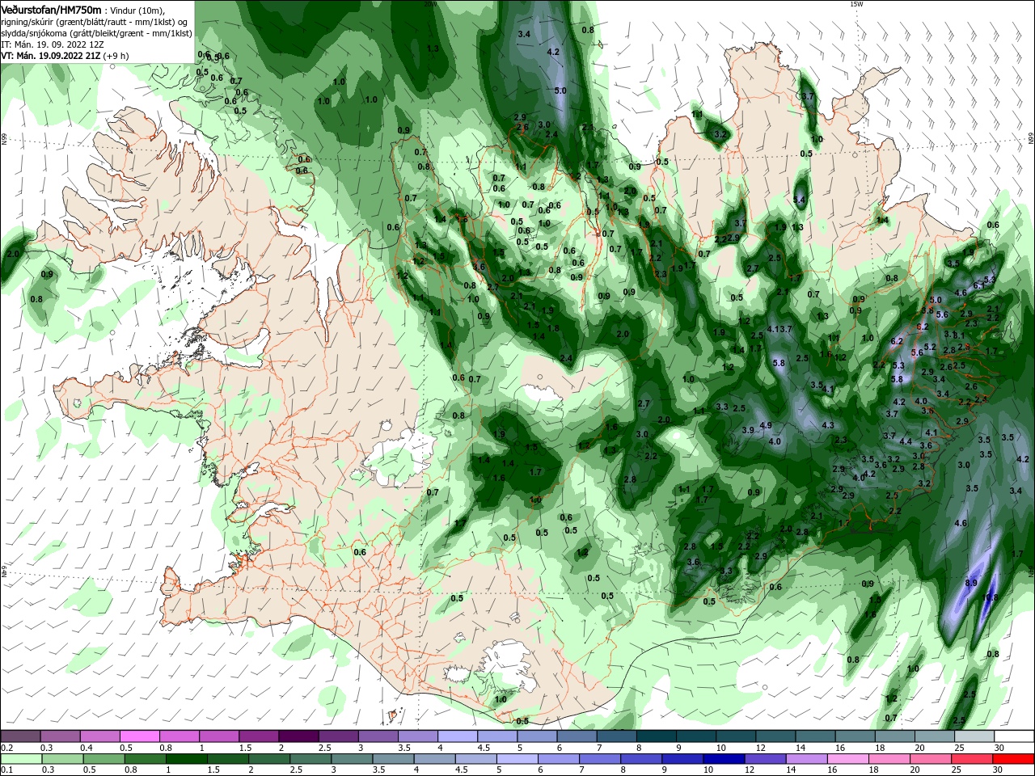
Task: Click the lower legend swatch between 3 and 3.5
Action: pyautogui.click(x=352, y=759)
